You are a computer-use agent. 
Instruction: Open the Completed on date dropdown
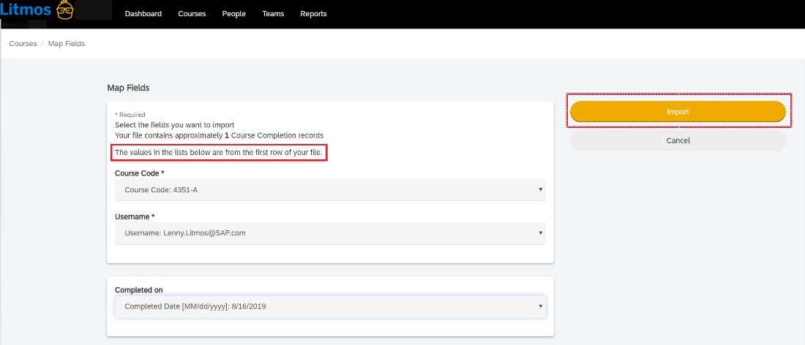click(330, 306)
